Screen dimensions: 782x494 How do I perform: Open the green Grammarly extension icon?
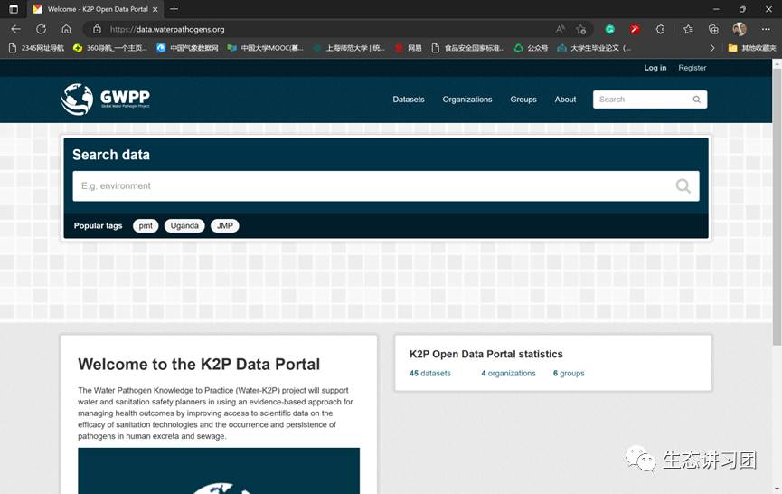[x=610, y=30]
